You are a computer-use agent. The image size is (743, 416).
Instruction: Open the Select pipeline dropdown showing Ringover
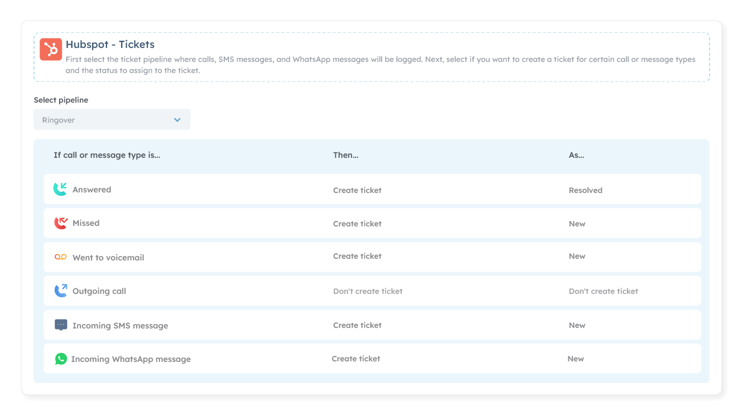(112, 119)
